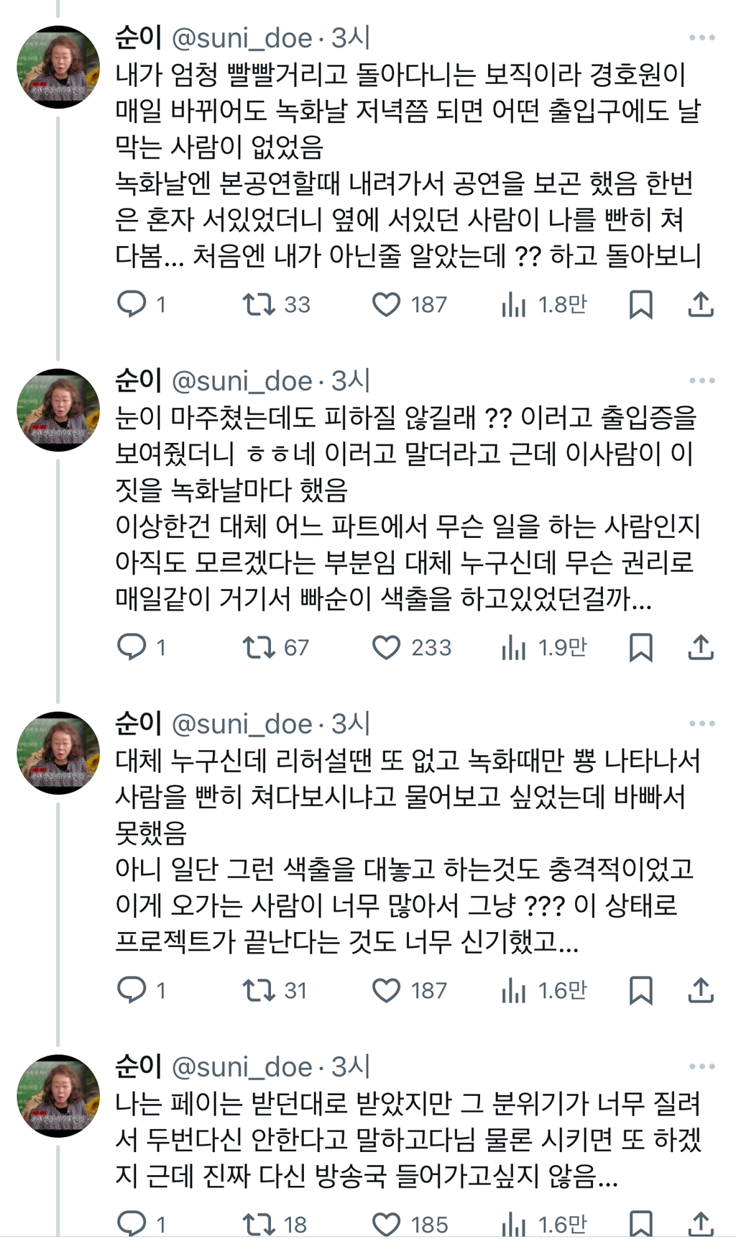
Task: Retweet the last tweet with 18 retweets
Action: click(x=259, y=1225)
